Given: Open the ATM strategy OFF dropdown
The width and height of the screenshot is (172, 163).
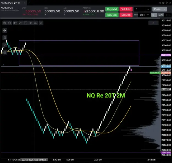Looking at the screenshot, I should click(144, 15).
